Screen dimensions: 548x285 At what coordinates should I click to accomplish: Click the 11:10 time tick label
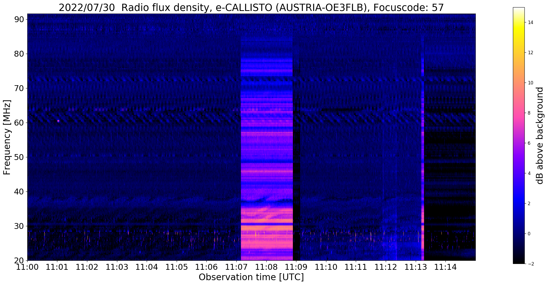pos(326,267)
